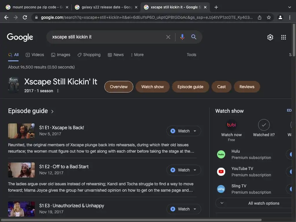Click the address bar URL
Screen dimensions: 296x222
click(x=147, y=17)
